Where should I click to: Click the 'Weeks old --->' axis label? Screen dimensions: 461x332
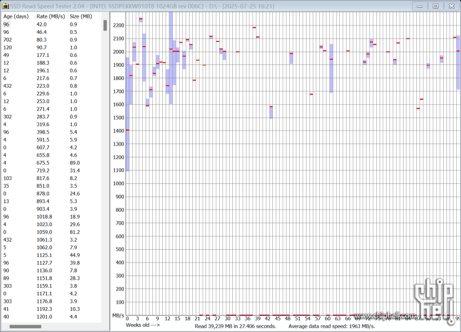click(x=143, y=325)
